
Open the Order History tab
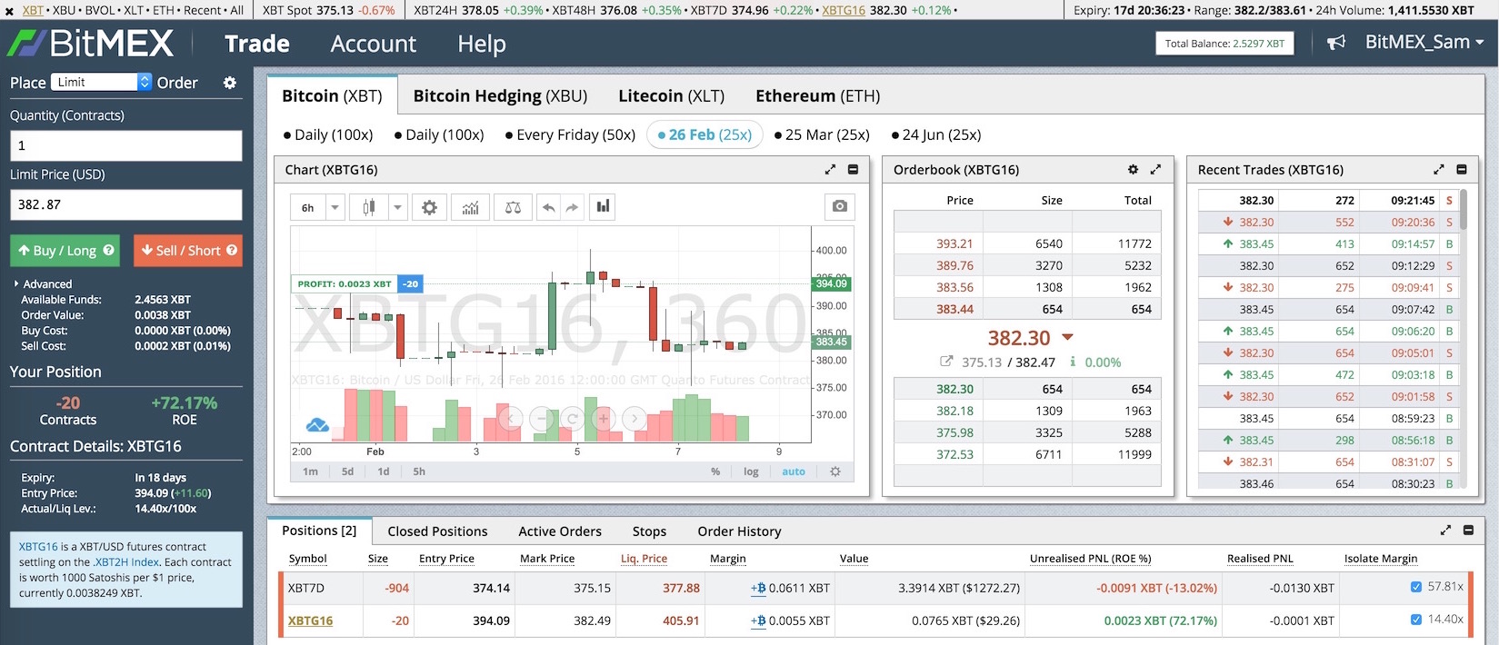coord(739,531)
